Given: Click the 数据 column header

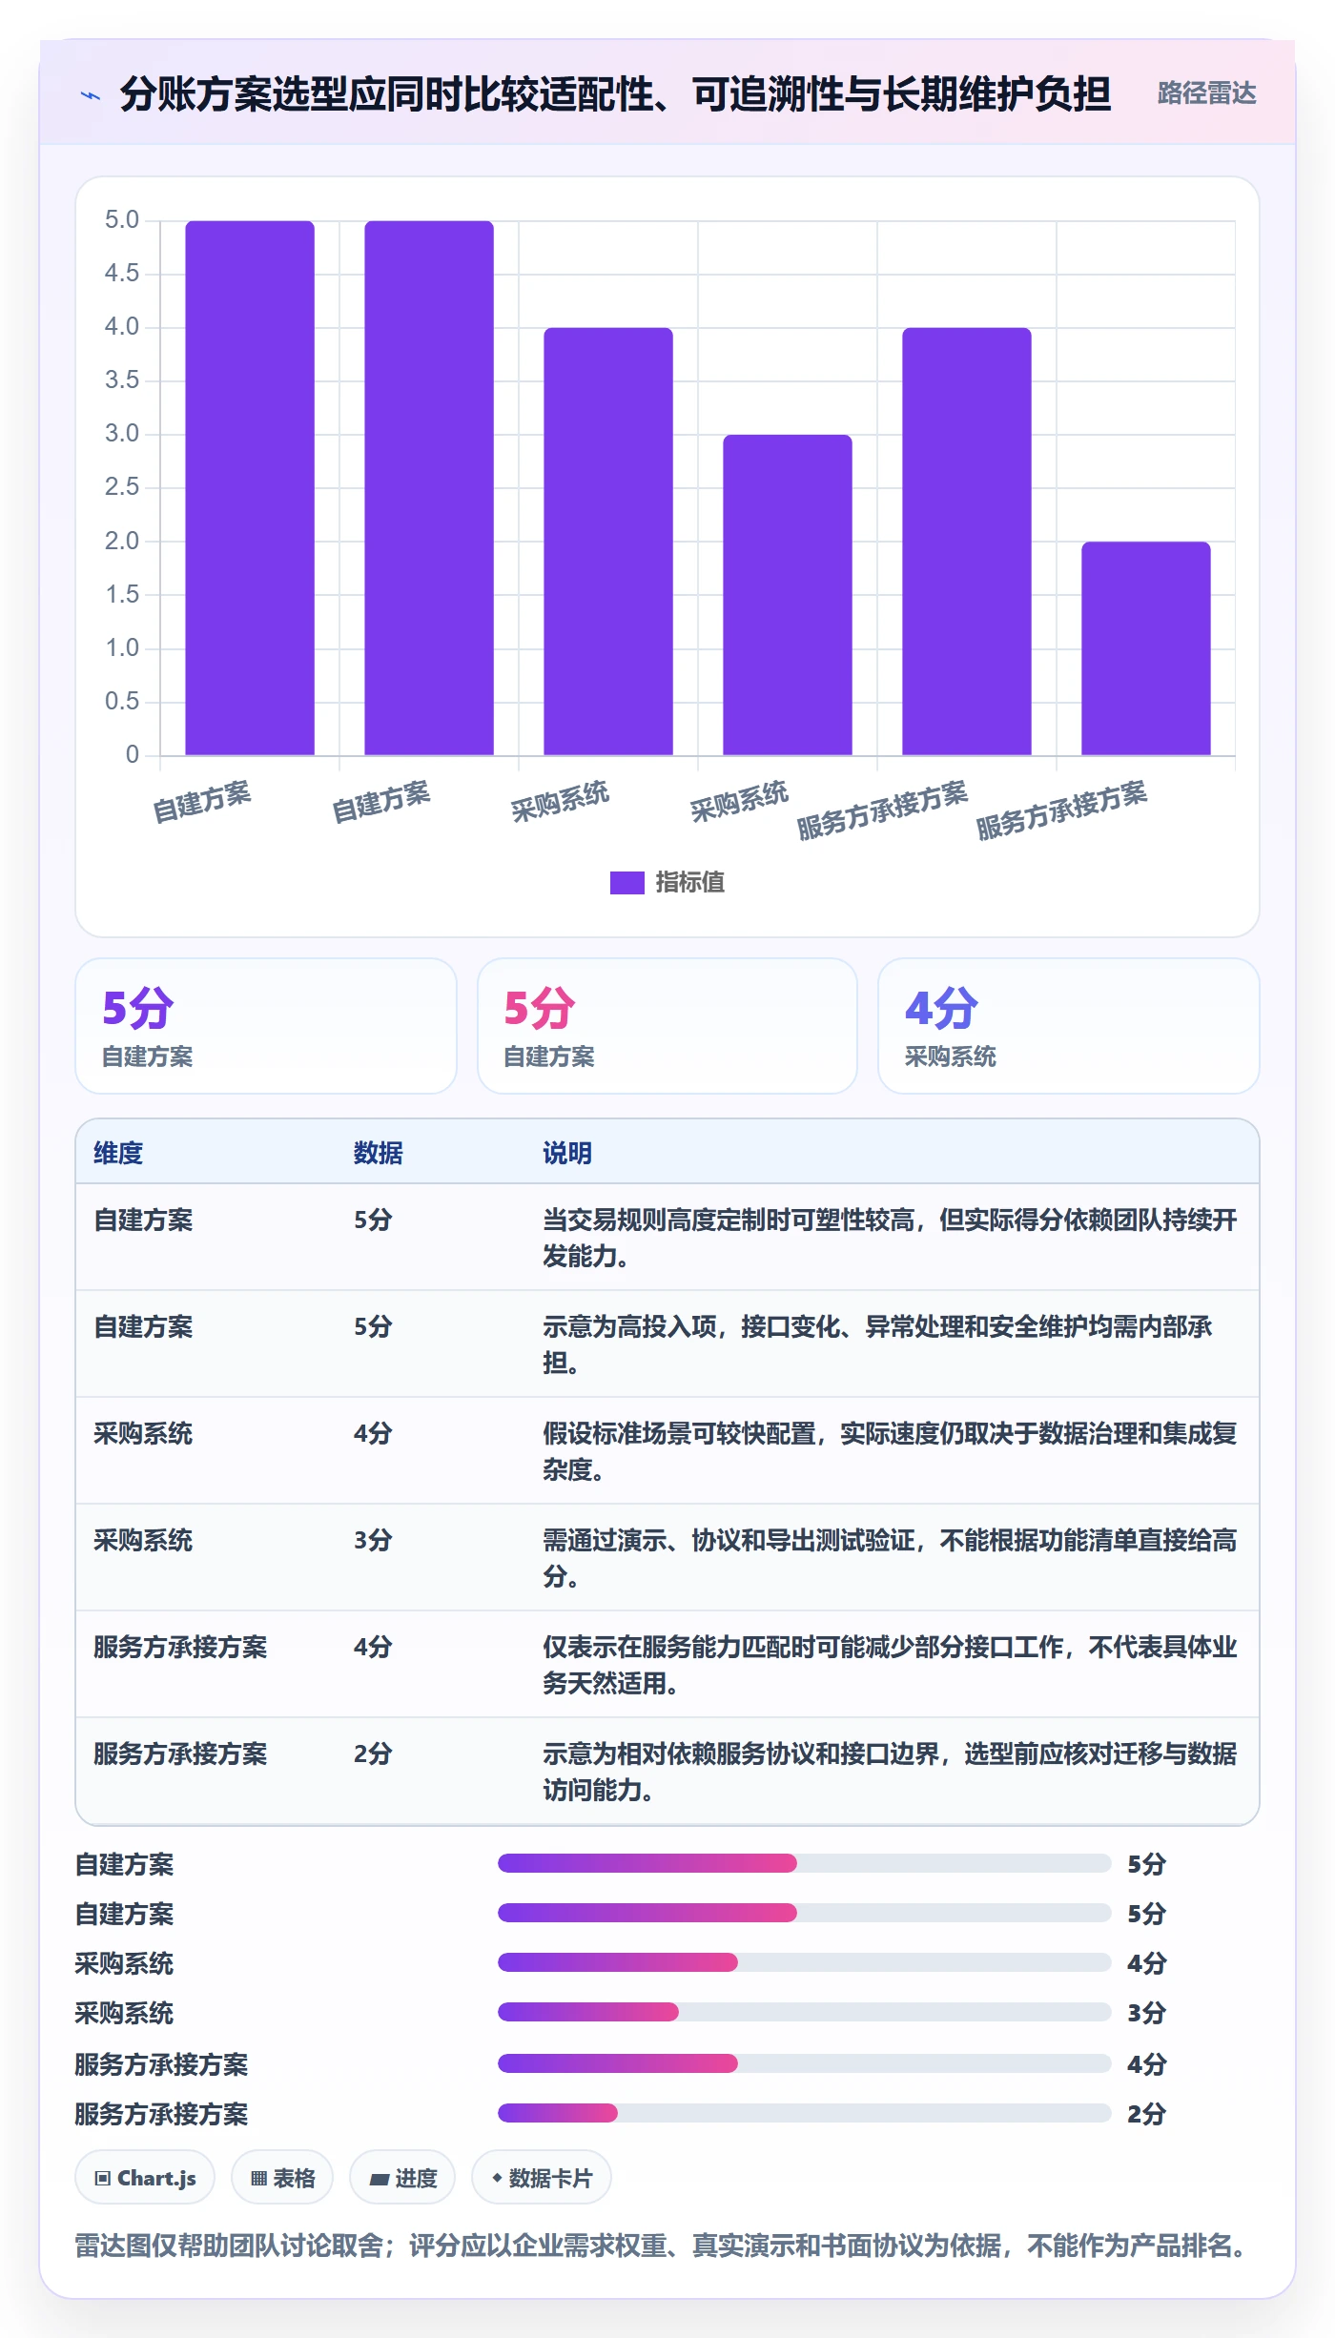Looking at the screenshot, I should (379, 1153).
